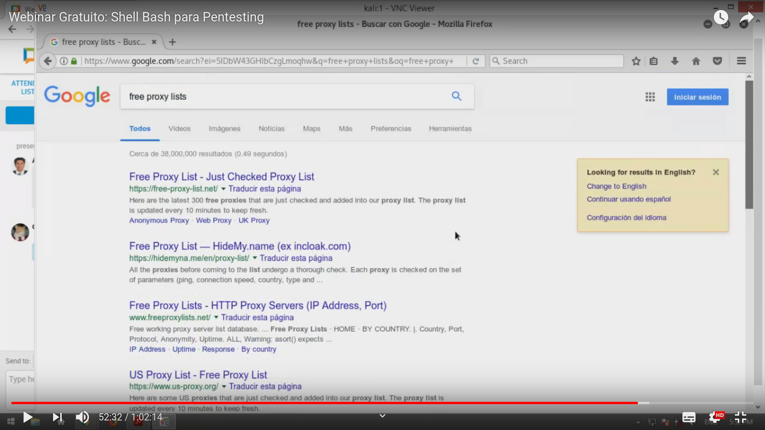The height and width of the screenshot is (430, 765).
Task: Show site information icon in URL bar
Action: point(64,61)
